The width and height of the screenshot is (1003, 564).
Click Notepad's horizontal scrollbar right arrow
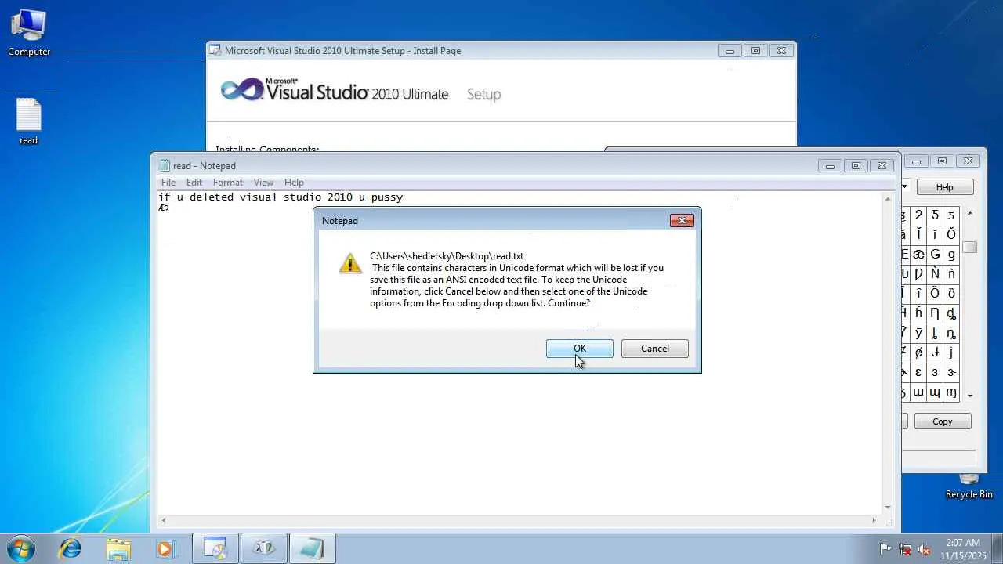[874, 520]
